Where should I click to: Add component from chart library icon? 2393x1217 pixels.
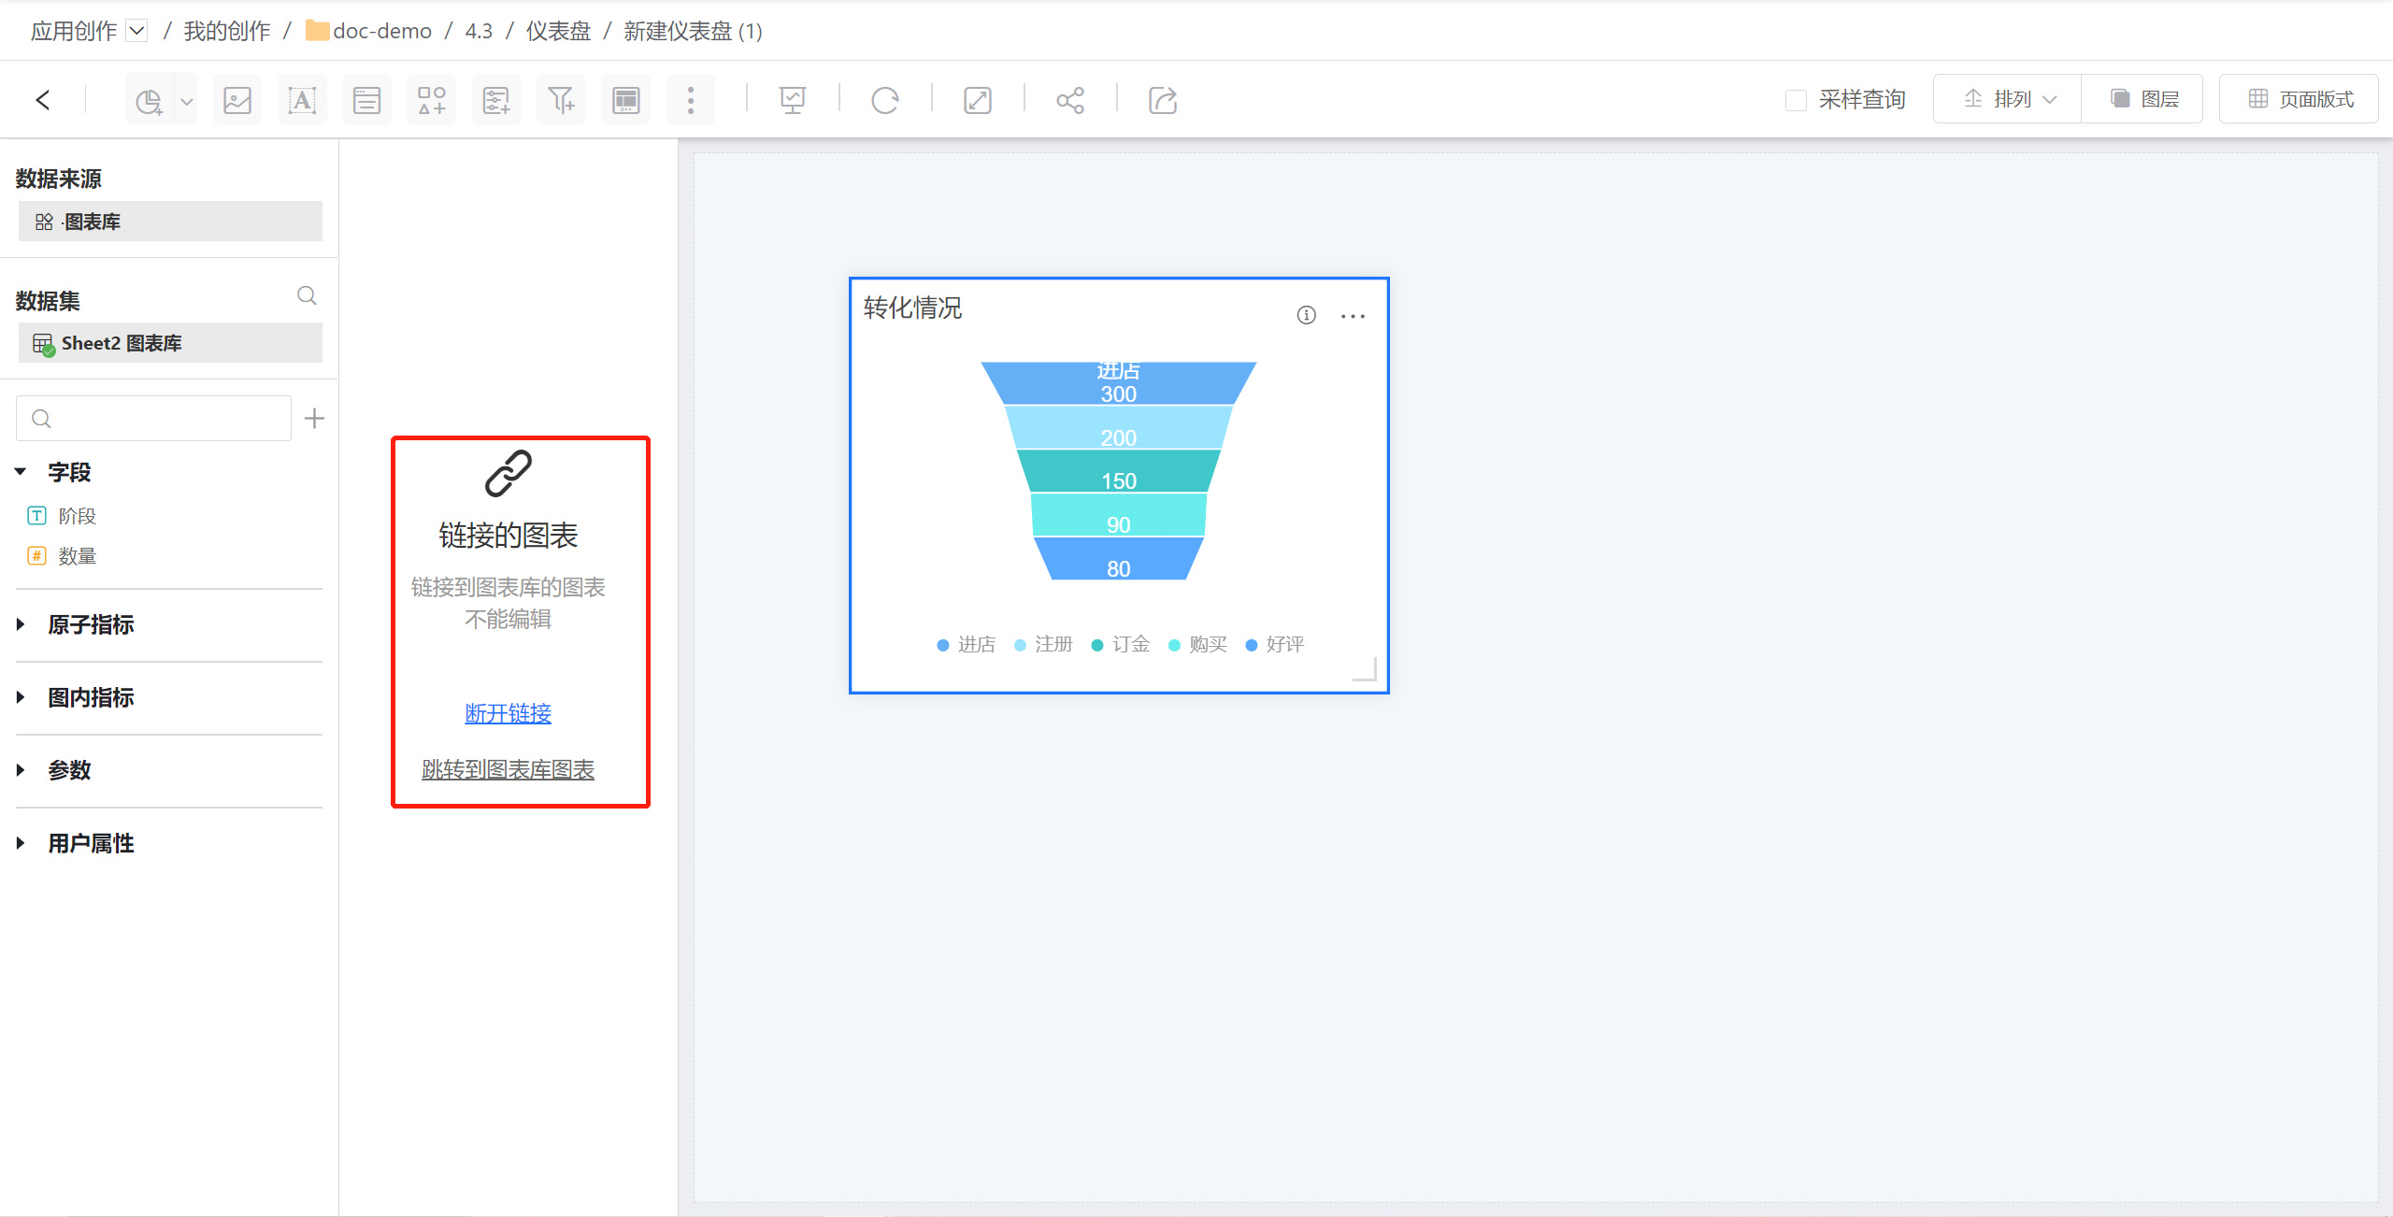point(431,100)
